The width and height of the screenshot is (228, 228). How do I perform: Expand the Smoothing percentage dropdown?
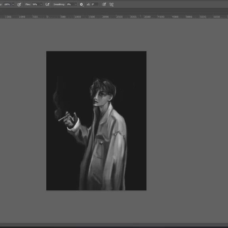click(x=76, y=4)
